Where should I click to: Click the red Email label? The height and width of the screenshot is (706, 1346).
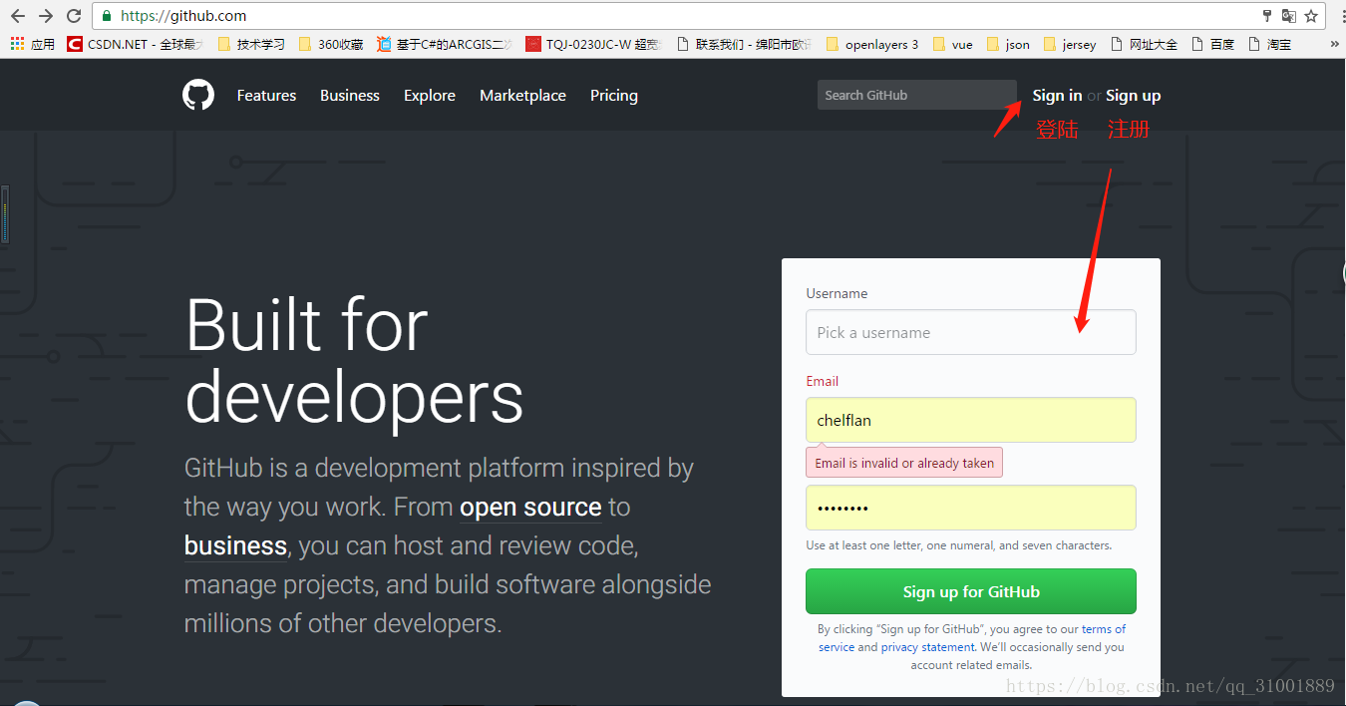[823, 381]
